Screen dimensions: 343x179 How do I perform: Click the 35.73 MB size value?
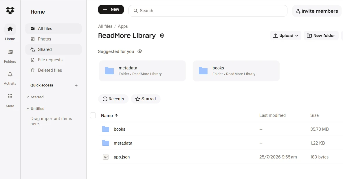click(319, 129)
